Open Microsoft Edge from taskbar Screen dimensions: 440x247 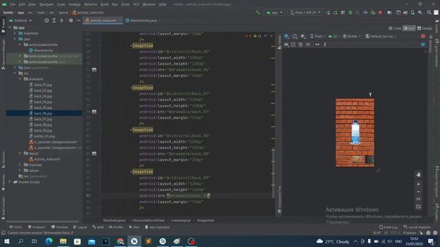(49, 241)
